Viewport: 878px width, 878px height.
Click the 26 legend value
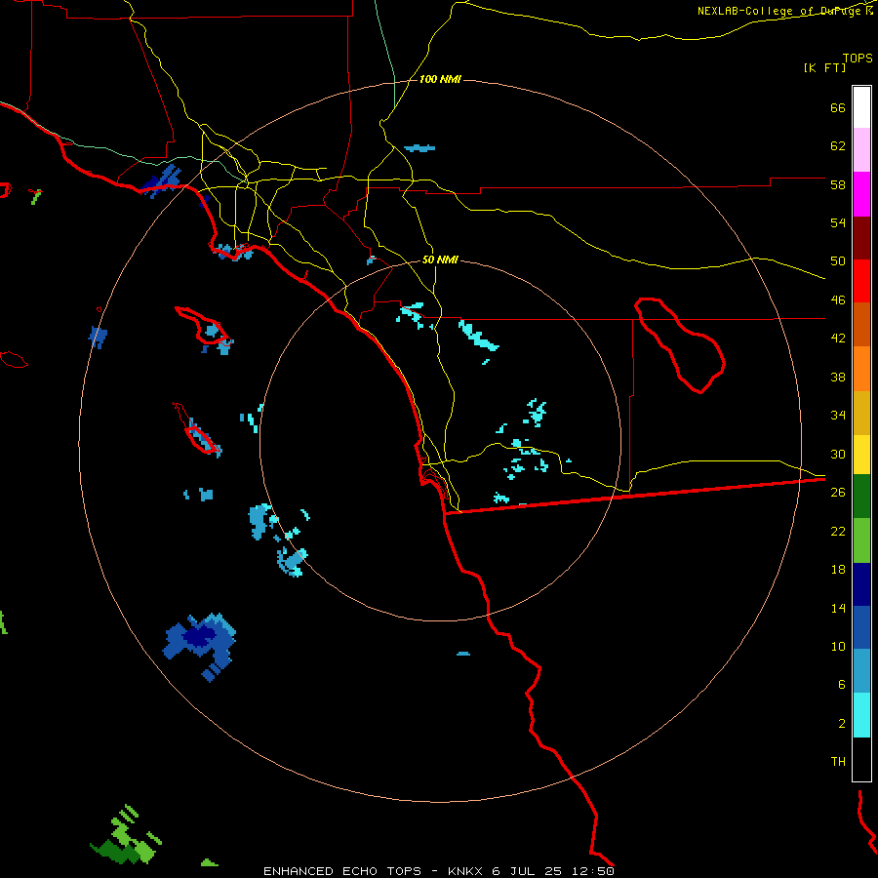(x=838, y=493)
